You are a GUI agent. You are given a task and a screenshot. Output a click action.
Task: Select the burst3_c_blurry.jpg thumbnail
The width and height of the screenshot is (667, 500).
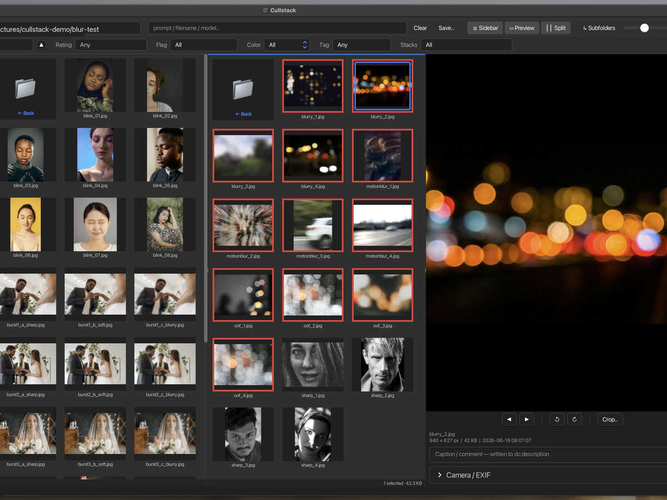coord(165,433)
